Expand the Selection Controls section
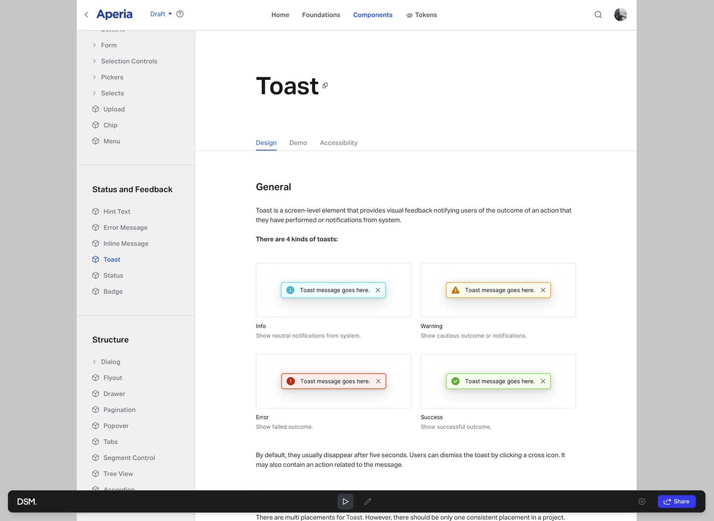This screenshot has height=521, width=714. 94,61
